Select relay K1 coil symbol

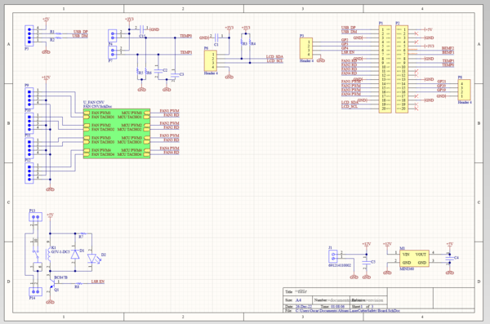[x=48, y=254]
